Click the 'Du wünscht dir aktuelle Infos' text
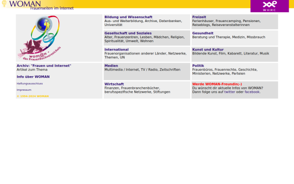This screenshot has height=184, width=294. [x=227, y=88]
